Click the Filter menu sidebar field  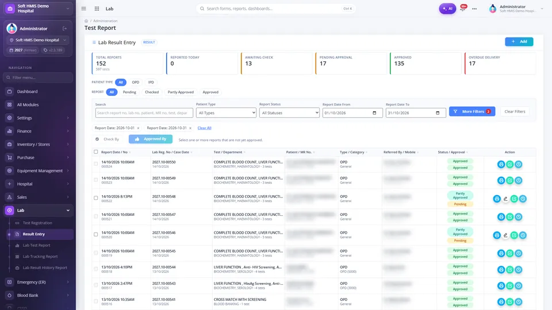coord(38,77)
